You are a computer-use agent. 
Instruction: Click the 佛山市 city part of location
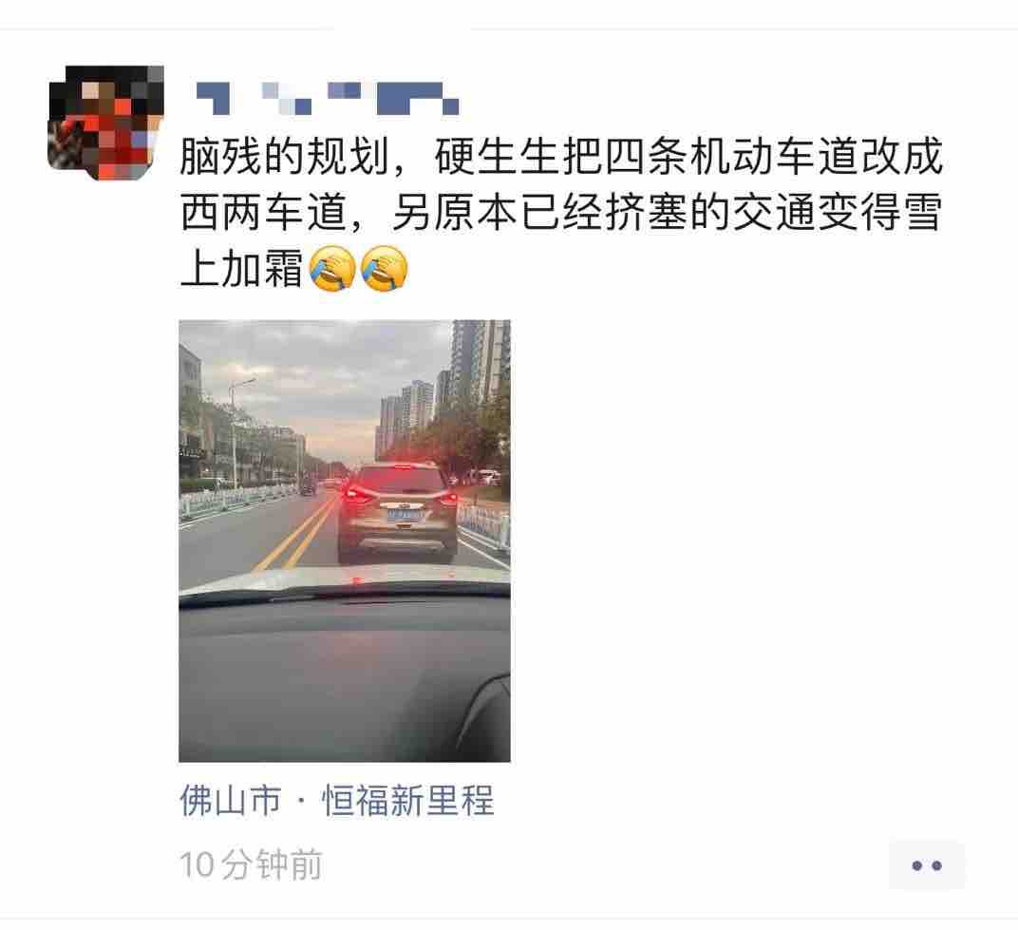click(x=231, y=800)
